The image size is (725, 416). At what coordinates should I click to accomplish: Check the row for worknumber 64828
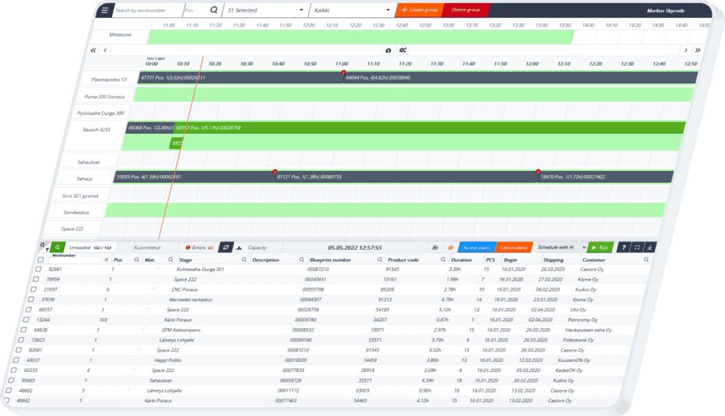tap(23, 330)
